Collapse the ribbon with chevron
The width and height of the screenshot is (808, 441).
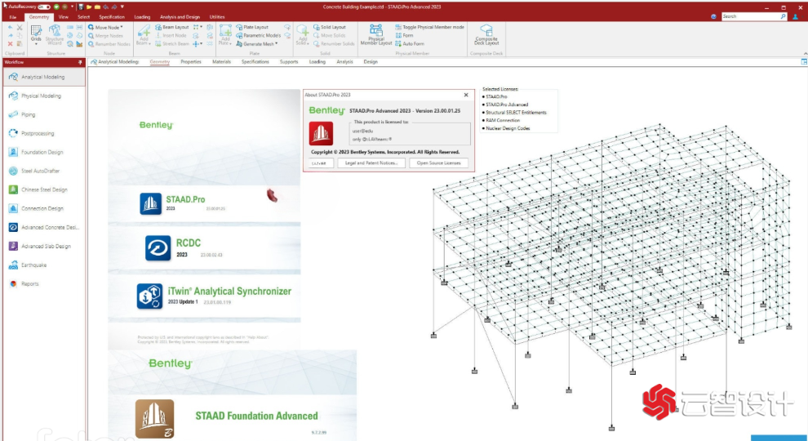pyautogui.click(x=805, y=54)
